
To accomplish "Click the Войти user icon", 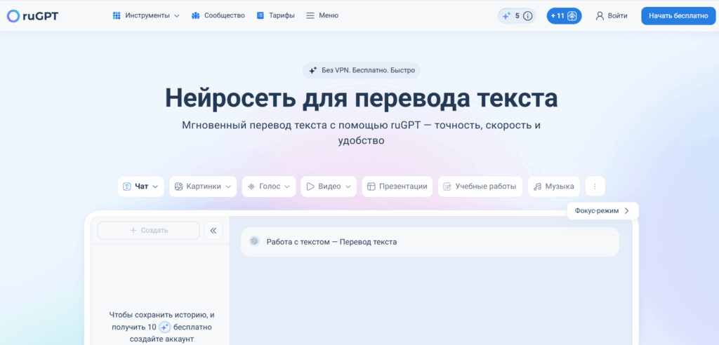I will coord(600,16).
